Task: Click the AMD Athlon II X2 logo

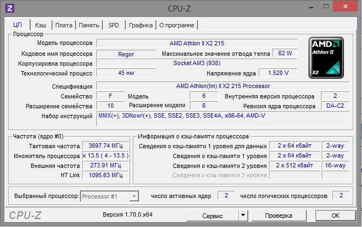Action: [x=326, y=59]
